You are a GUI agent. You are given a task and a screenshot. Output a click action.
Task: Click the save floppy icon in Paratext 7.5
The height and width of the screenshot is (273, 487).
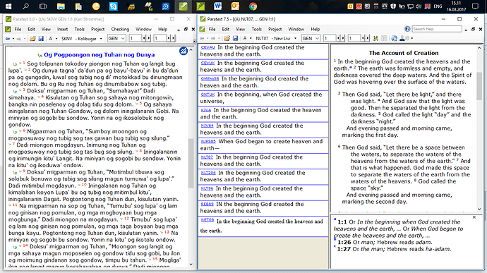point(235,38)
